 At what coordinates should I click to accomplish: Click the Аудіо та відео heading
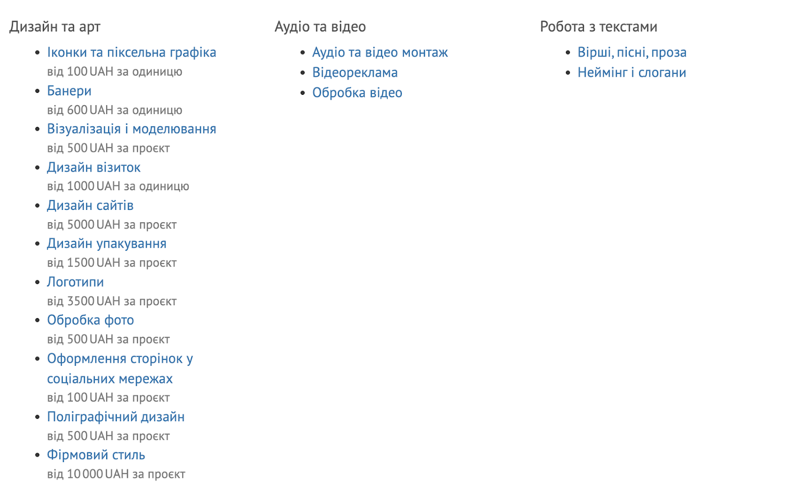(320, 27)
